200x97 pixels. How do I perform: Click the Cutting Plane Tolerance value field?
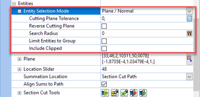(x=144, y=19)
